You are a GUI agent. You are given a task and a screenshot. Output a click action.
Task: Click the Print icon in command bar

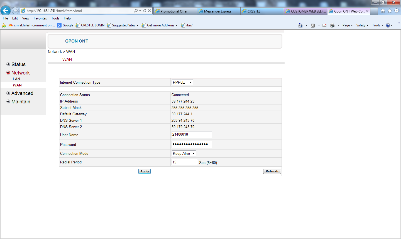pos(332,25)
